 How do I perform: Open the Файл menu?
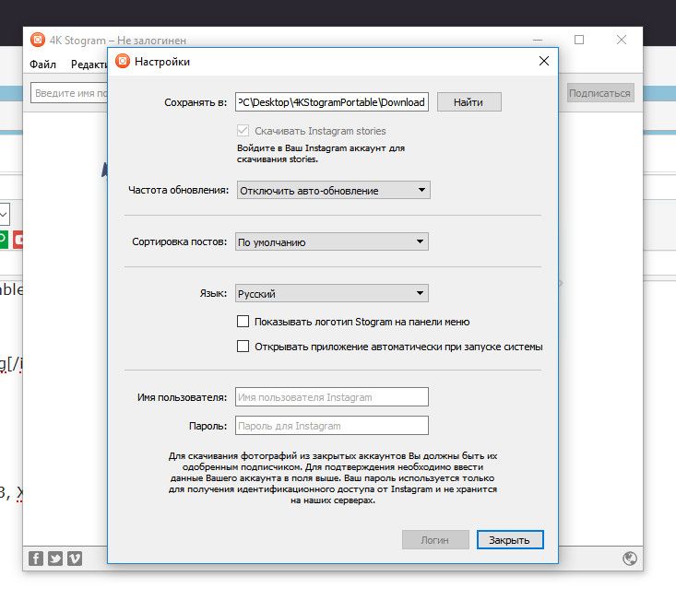[42, 65]
